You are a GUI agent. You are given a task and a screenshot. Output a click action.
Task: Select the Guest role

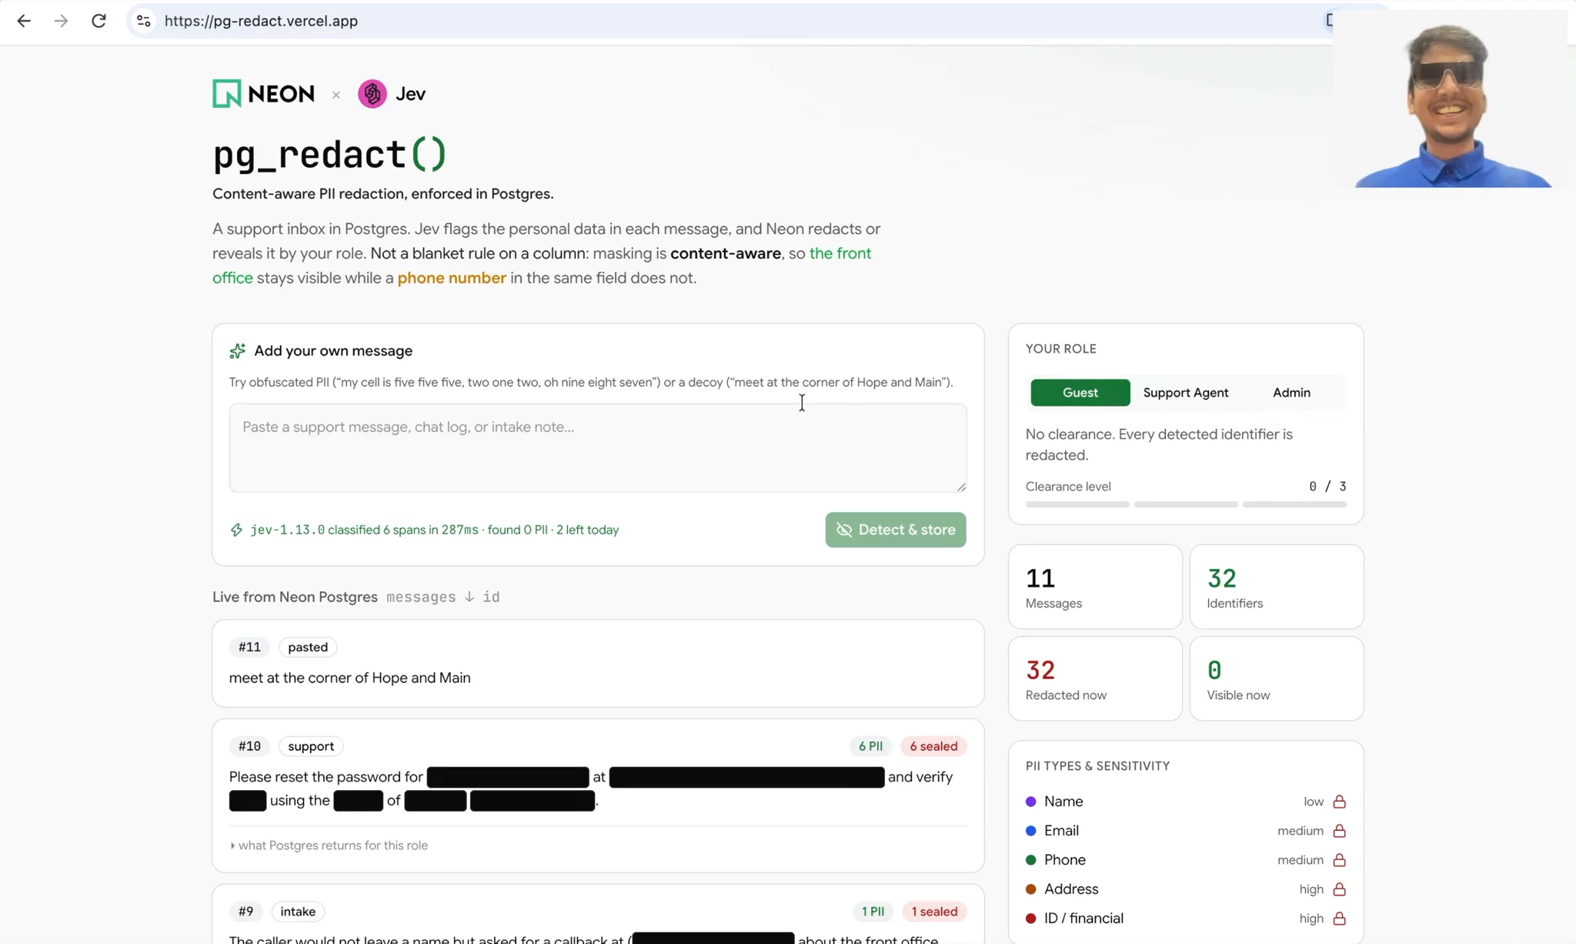pos(1080,393)
